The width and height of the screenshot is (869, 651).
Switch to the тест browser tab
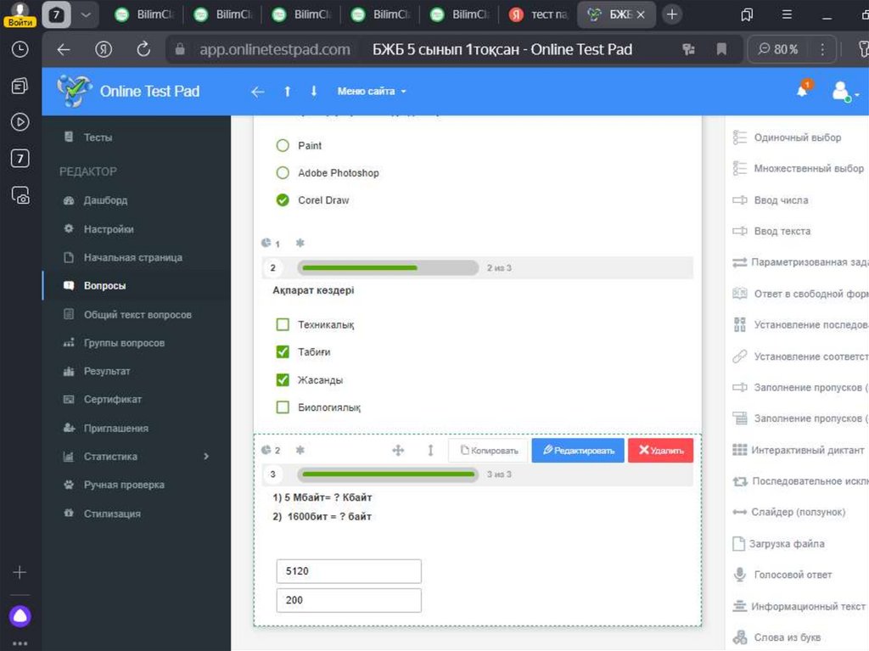(x=539, y=14)
